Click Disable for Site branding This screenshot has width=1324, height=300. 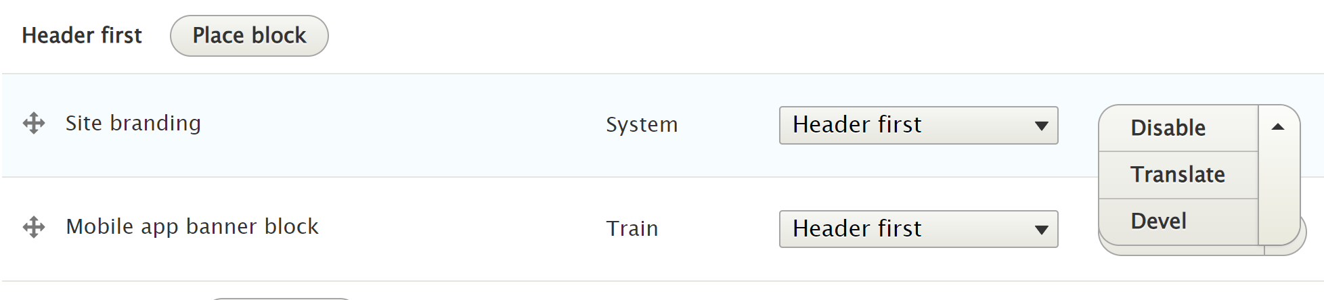(1168, 128)
